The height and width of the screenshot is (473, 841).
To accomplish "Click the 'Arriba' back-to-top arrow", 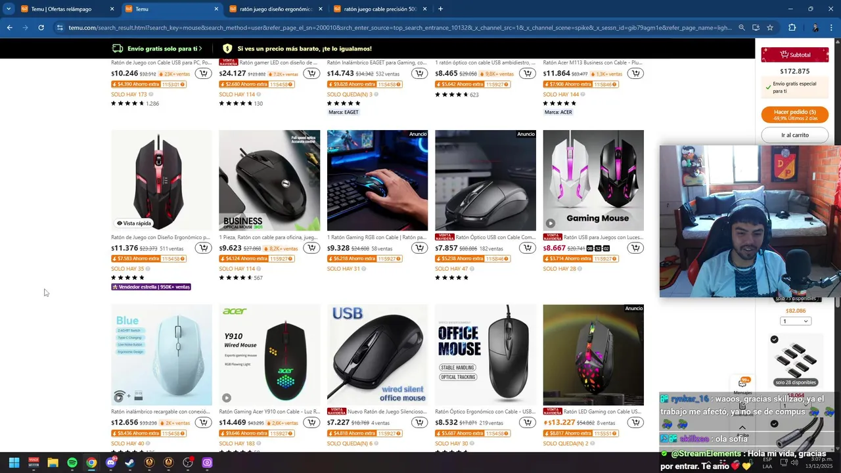I will (742, 428).
